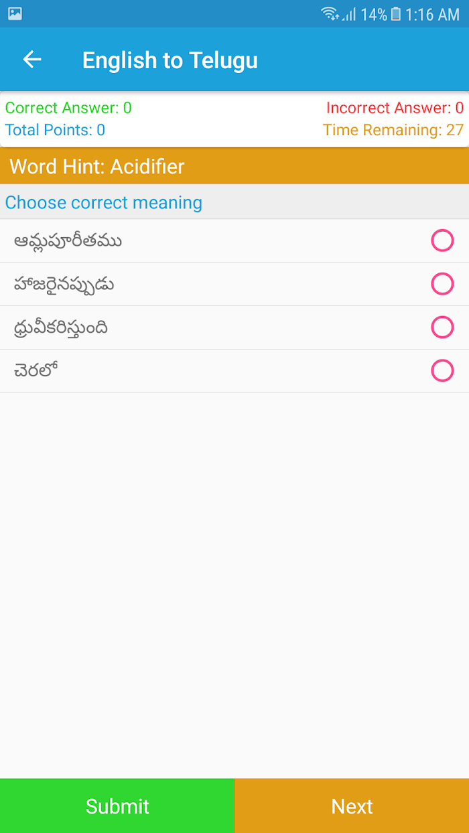
Task: Tap the back arrow icon
Action: tap(32, 60)
